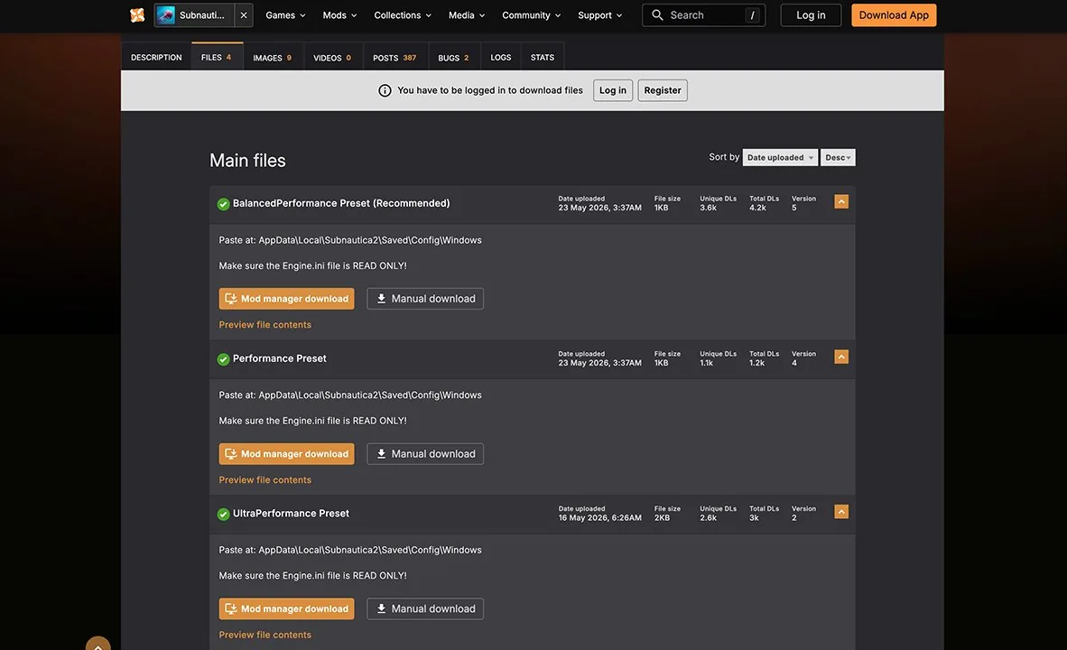This screenshot has height=650, width=1067.
Task: Switch to the Description tab
Action: (x=156, y=57)
